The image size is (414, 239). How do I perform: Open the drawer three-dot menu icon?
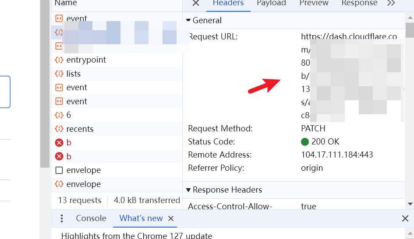[61, 218]
